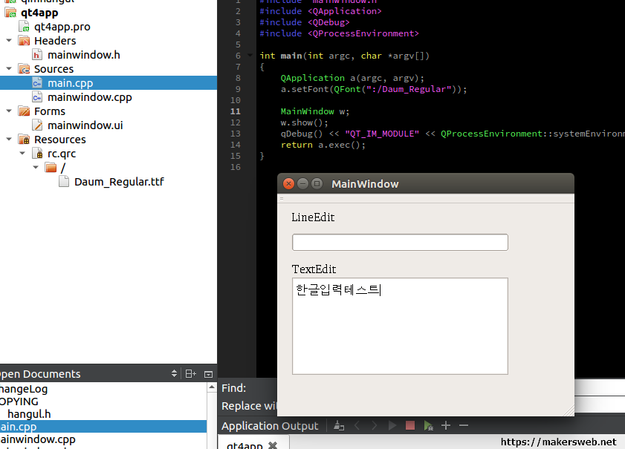Click the Application Output title
Image resolution: width=625 pixels, height=449 pixels.
270,426
